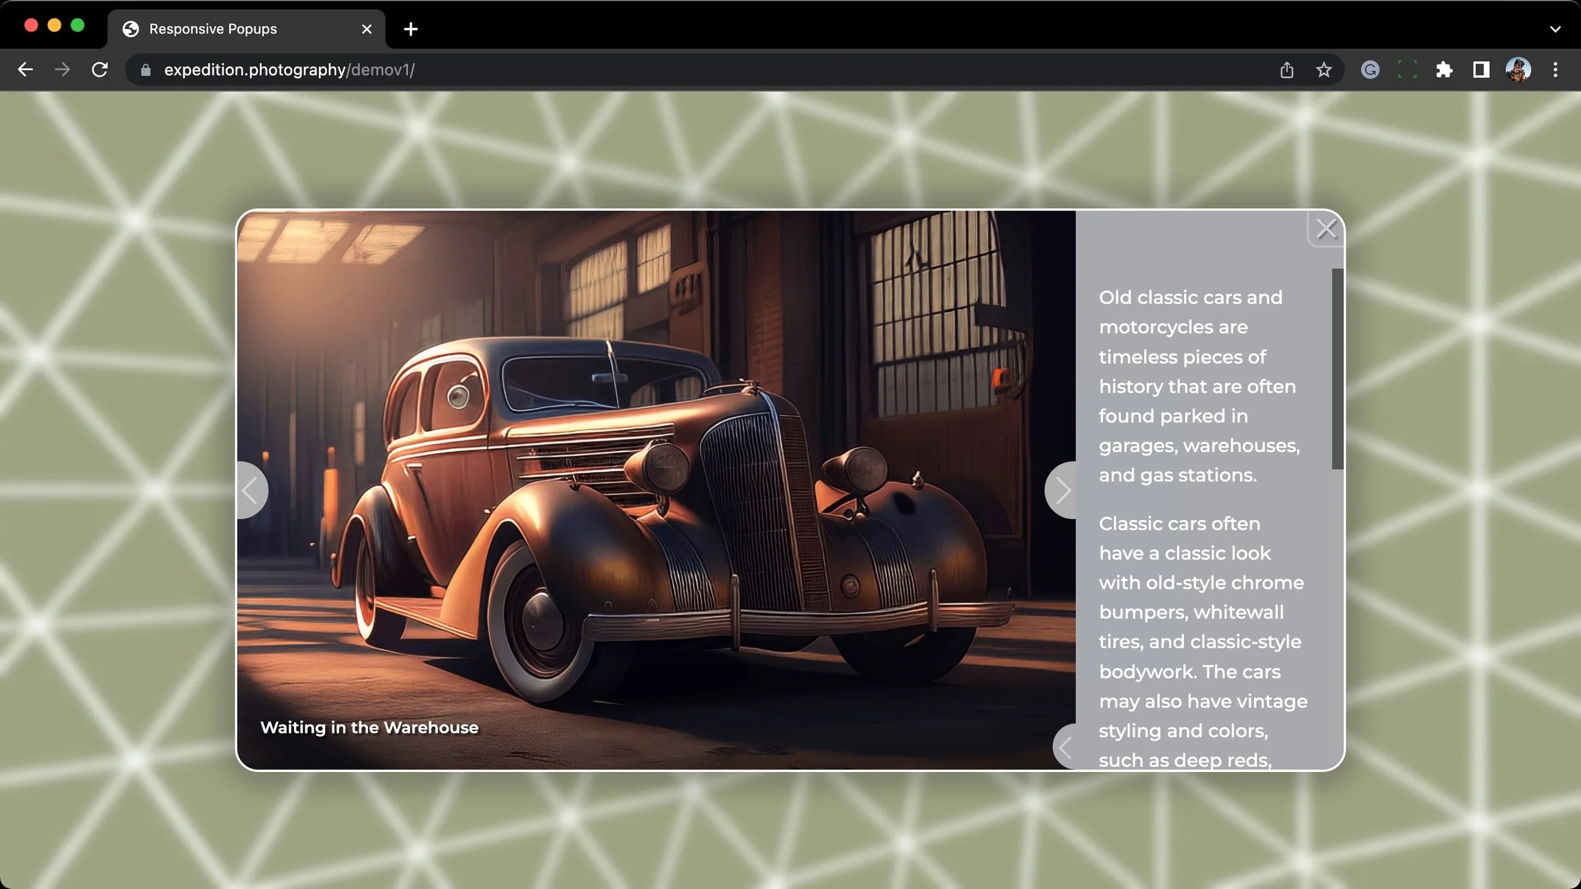Click the forward navigation arrow
This screenshot has width=1581, height=889.
tap(63, 70)
